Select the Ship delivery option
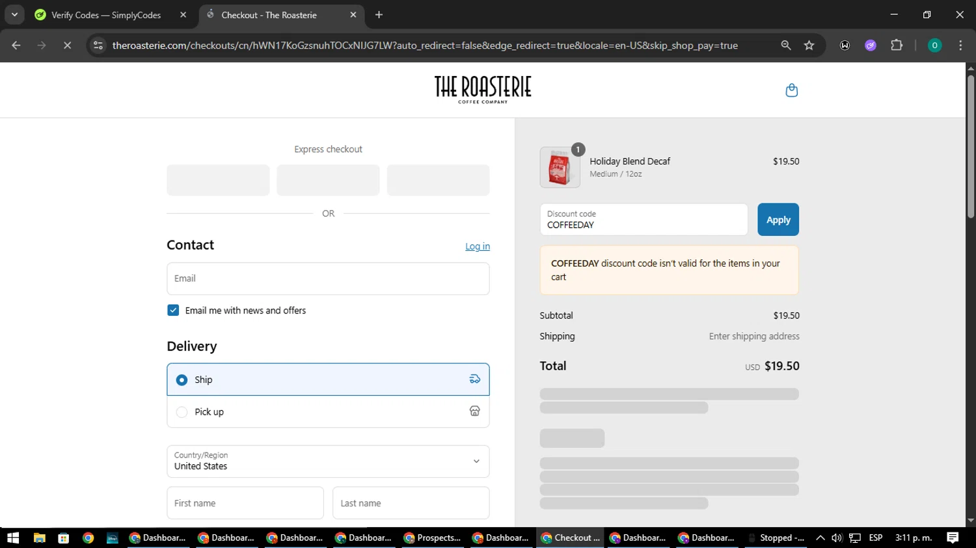The image size is (976, 548). click(x=328, y=380)
